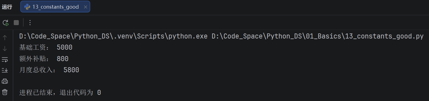Toggle scroll to end of output
This screenshot has height=101, width=429.
[x=5, y=70]
